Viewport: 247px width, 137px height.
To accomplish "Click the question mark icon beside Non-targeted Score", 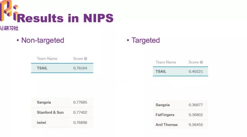I will pyautogui.click(x=85, y=59).
